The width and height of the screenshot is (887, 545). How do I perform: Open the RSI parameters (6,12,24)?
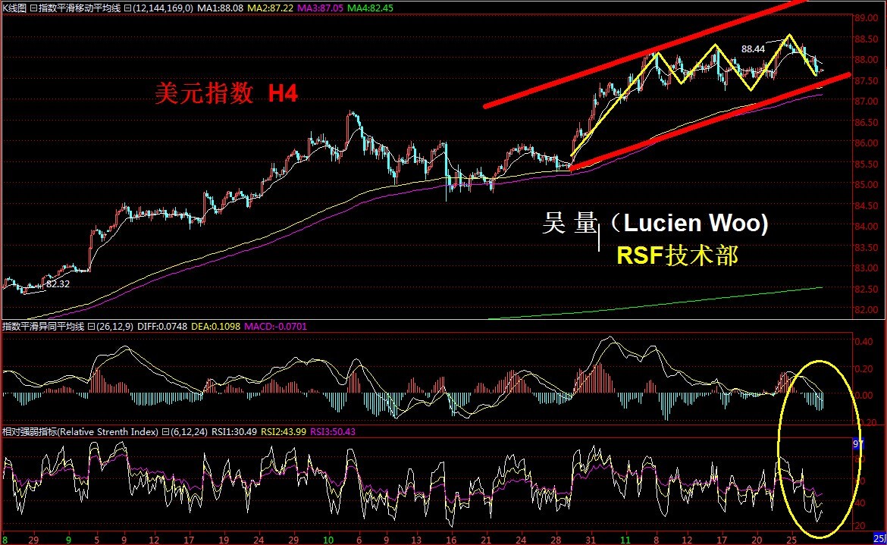pos(191,432)
